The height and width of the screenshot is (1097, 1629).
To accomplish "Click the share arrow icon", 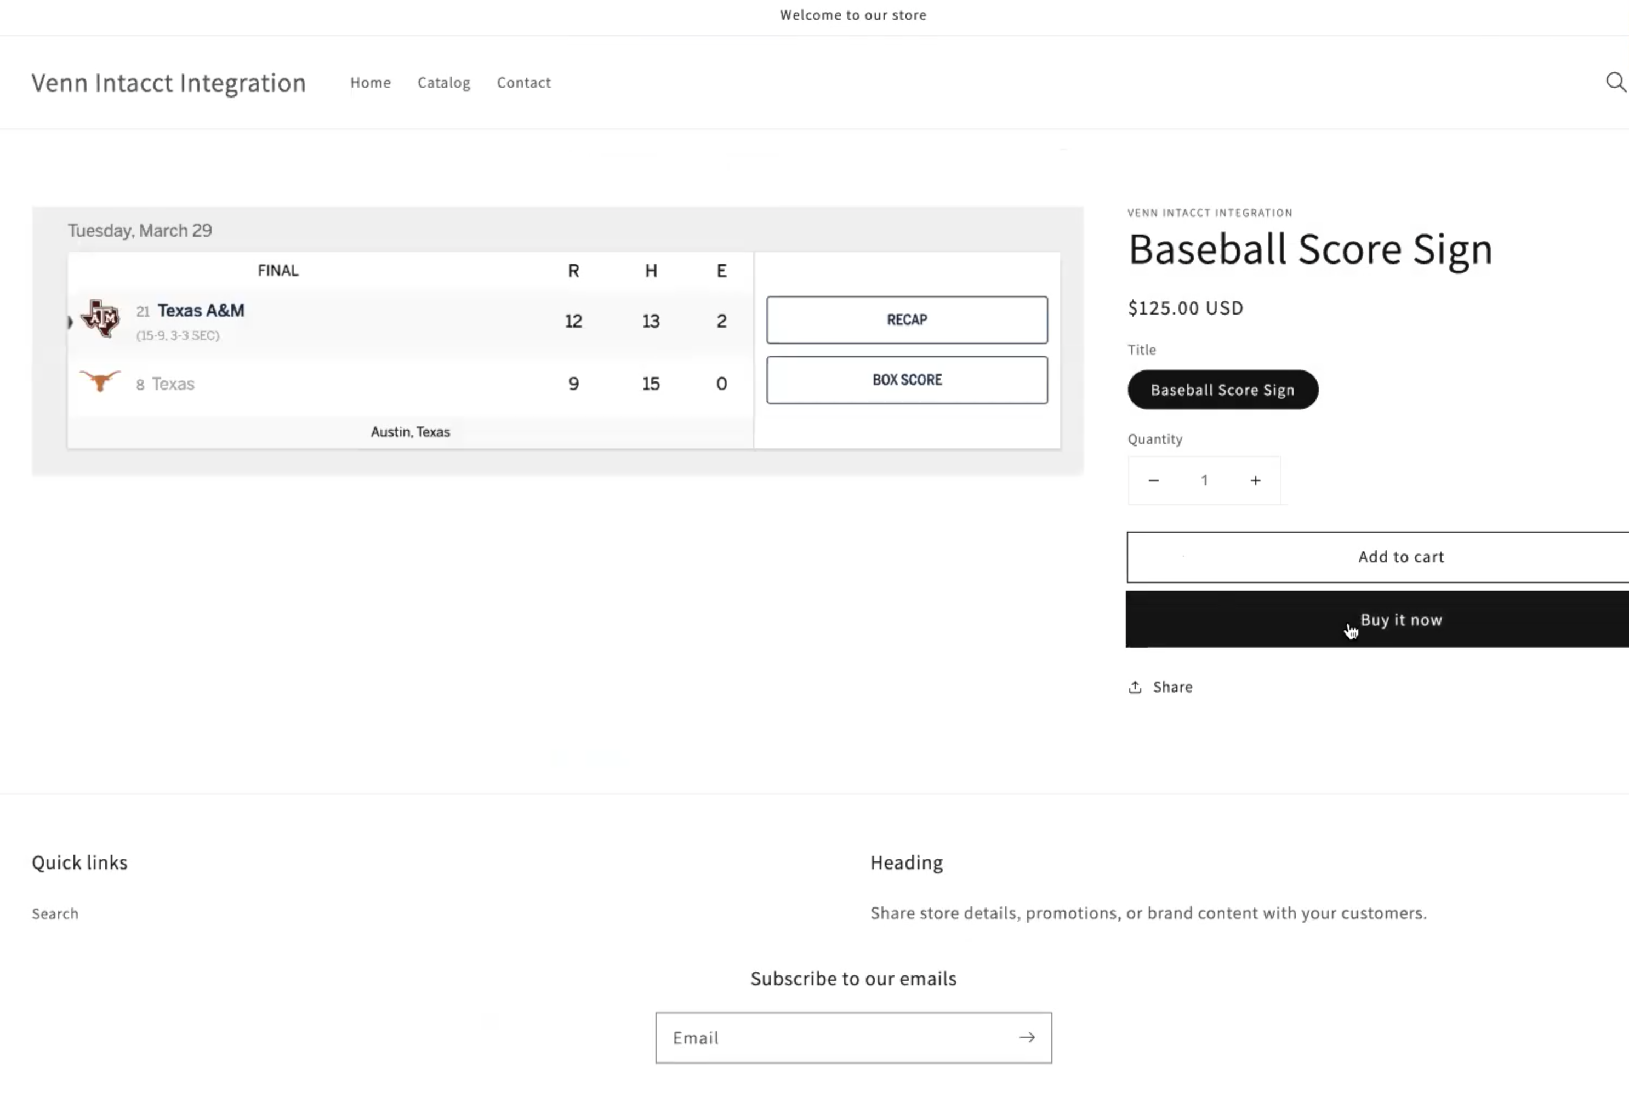I will click(1135, 687).
